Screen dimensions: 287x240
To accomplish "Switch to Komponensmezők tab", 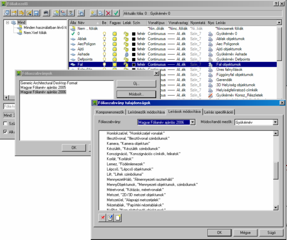I will click(x=110, y=112).
